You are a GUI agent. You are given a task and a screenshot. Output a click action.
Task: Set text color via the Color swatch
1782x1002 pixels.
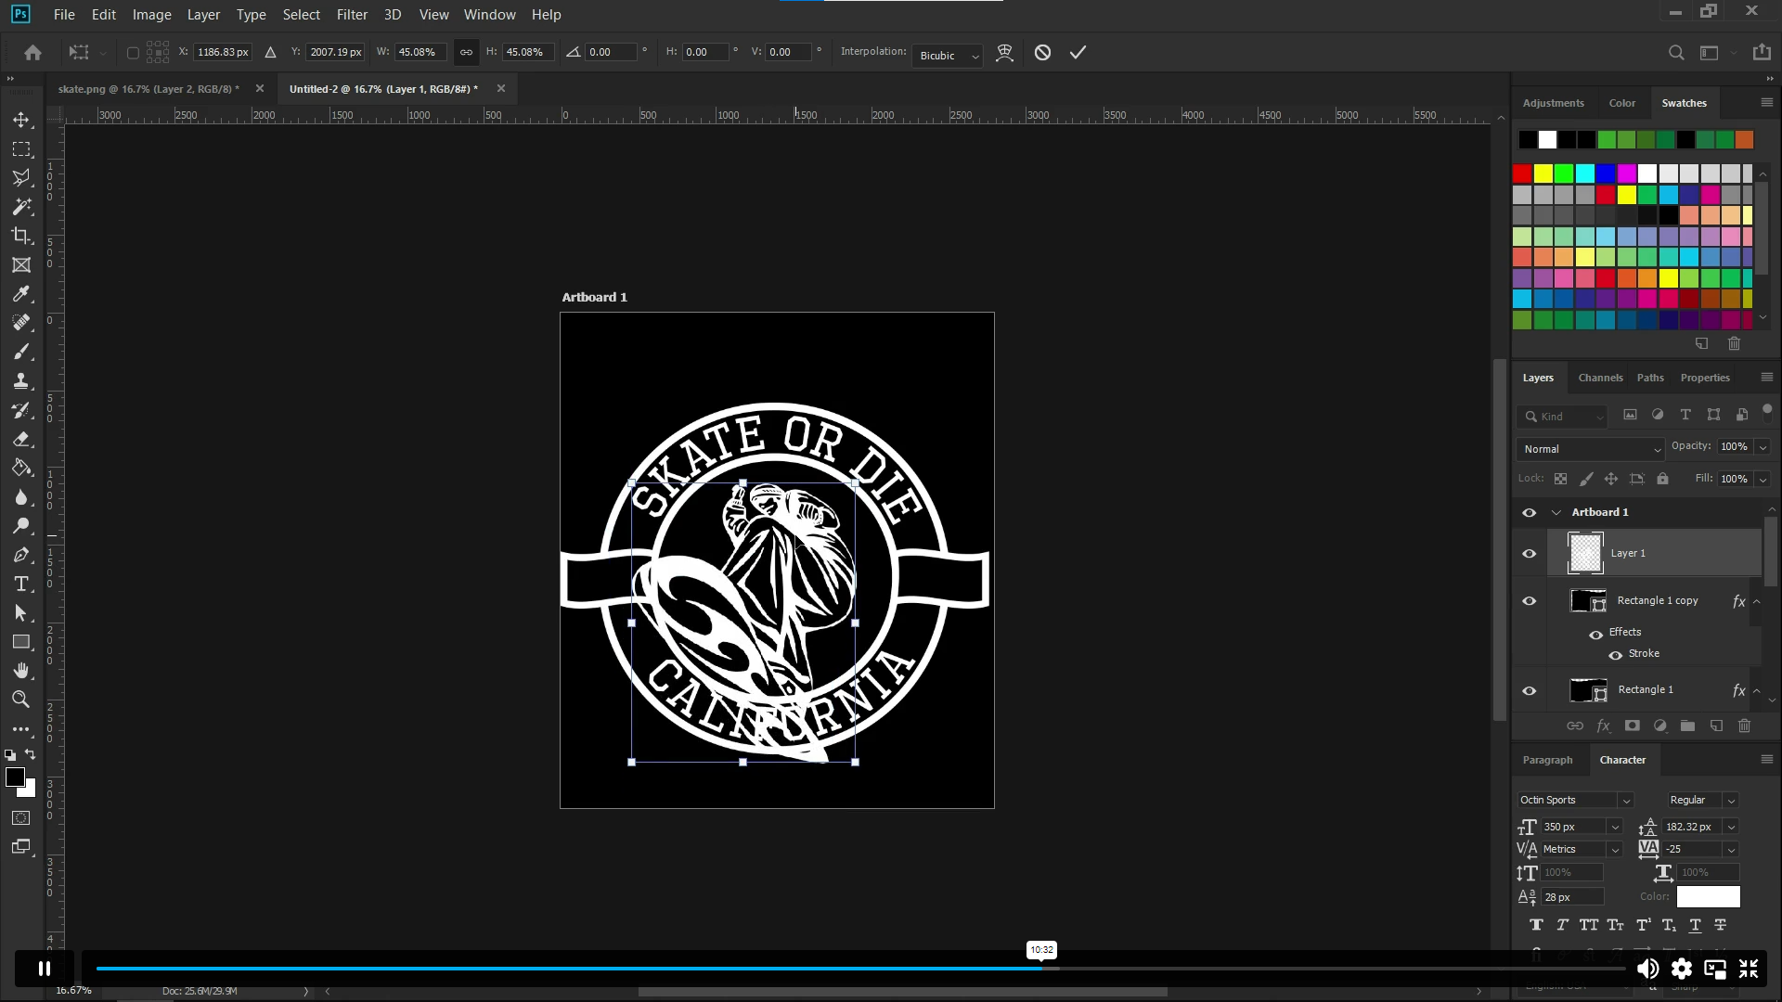click(x=1708, y=896)
